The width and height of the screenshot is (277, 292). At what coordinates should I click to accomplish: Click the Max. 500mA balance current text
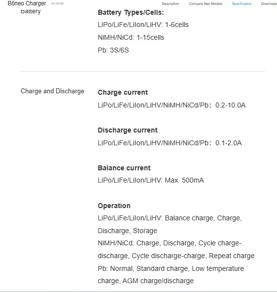click(184, 180)
